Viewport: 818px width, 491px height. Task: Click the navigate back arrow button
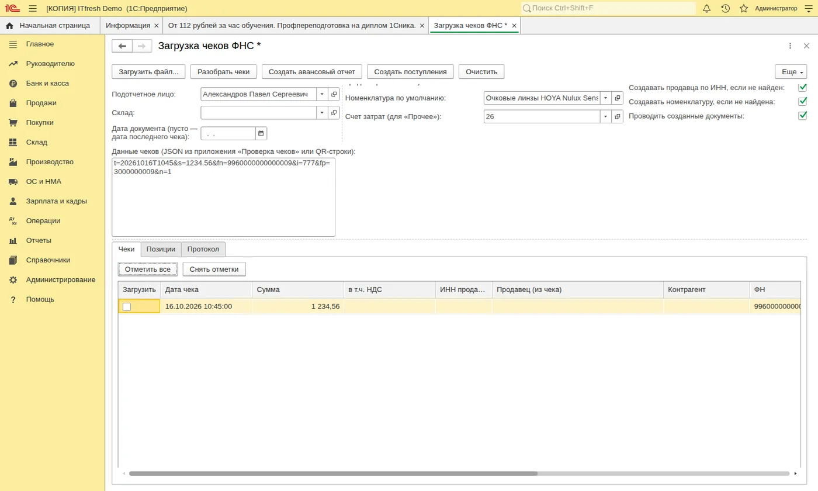(x=122, y=46)
